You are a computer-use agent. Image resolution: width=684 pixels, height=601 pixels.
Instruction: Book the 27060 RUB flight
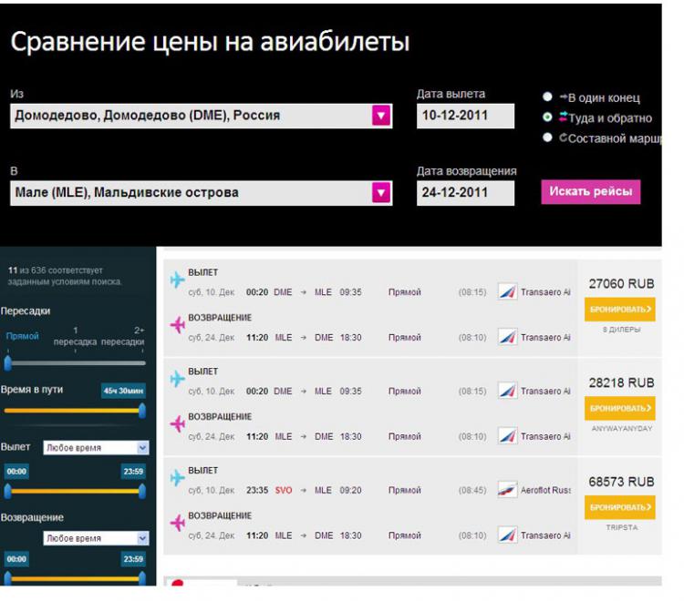620,310
